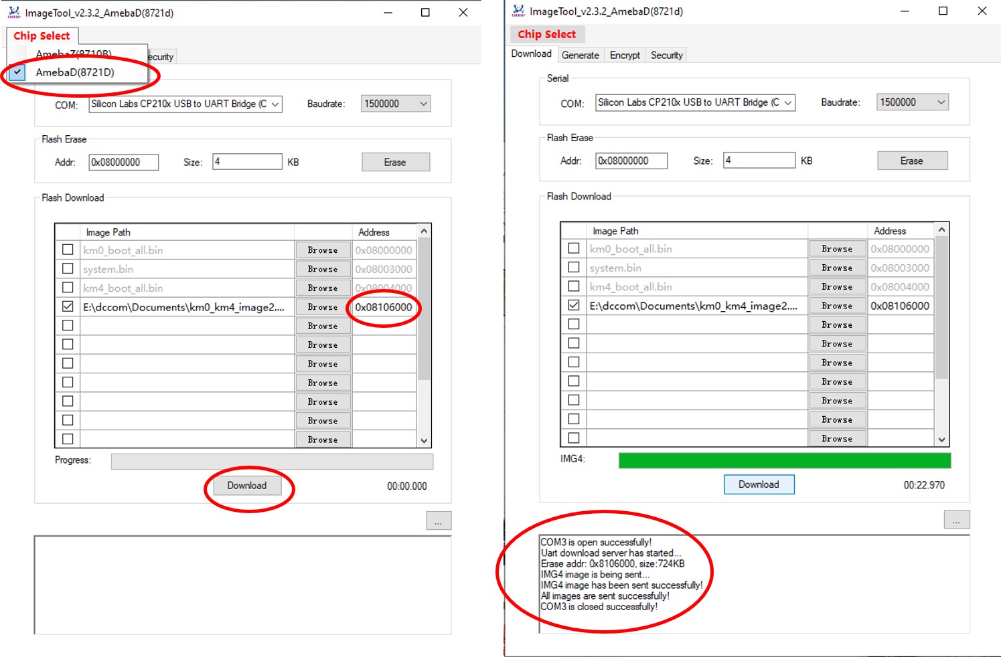Browse for km4_boot_all.bin in left window
The height and width of the screenshot is (657, 1001).
click(x=323, y=288)
